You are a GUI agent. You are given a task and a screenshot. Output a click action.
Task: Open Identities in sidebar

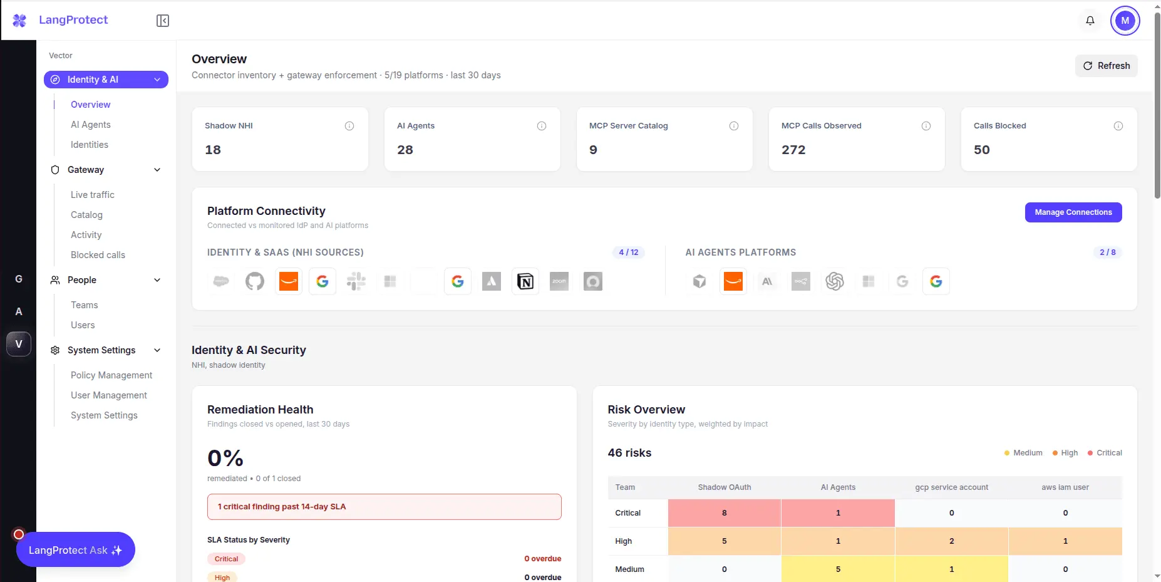[90, 145]
